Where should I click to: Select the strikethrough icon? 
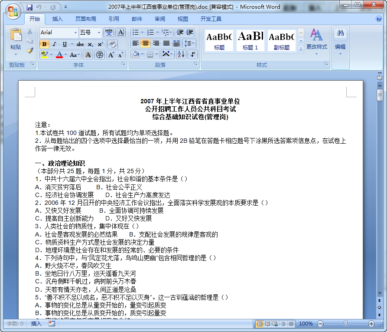coord(80,44)
